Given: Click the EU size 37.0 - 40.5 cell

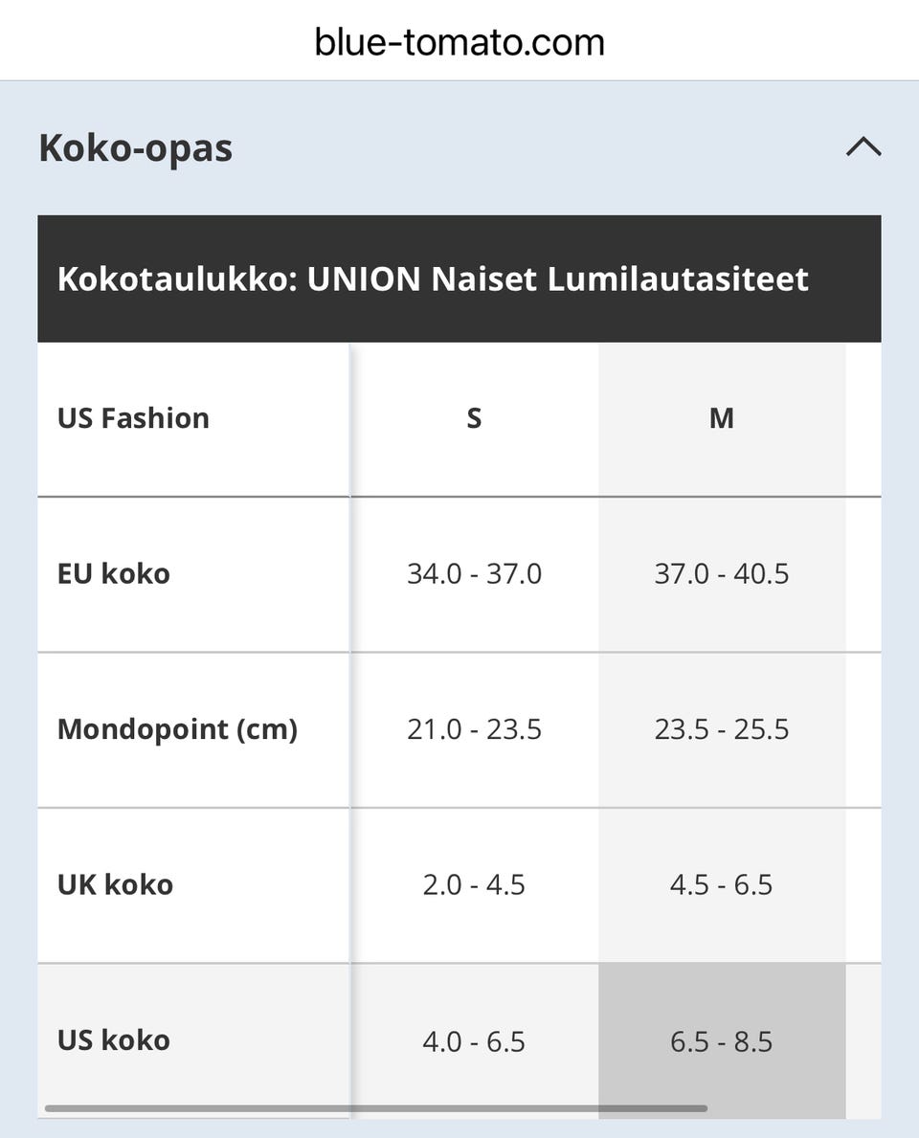Looking at the screenshot, I should pos(722,574).
